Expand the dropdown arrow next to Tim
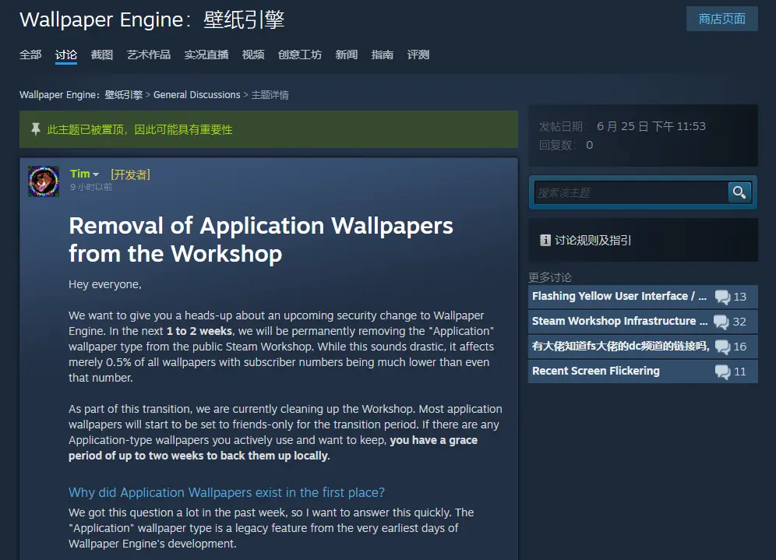The width and height of the screenshot is (776, 560). click(96, 174)
